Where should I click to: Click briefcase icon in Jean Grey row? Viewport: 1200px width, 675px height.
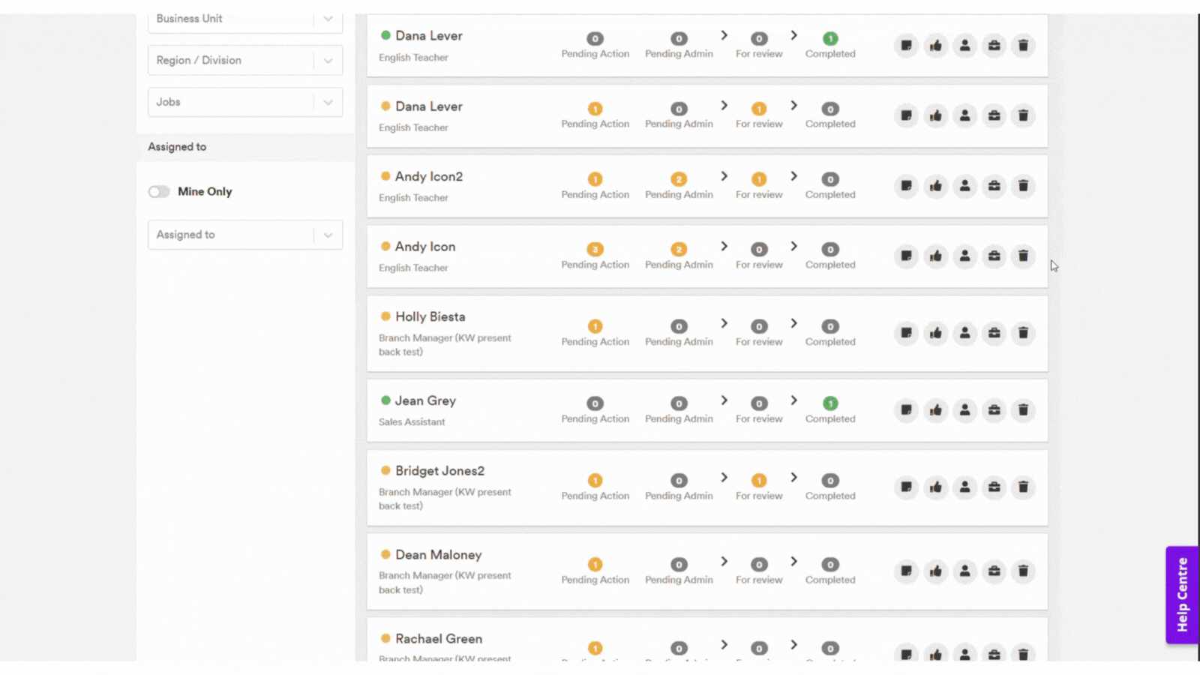994,410
